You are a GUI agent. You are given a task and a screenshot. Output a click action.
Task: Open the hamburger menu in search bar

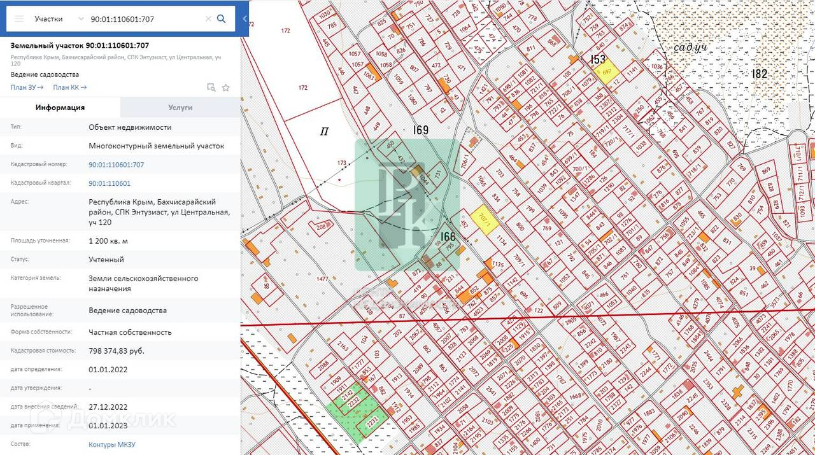[19, 19]
